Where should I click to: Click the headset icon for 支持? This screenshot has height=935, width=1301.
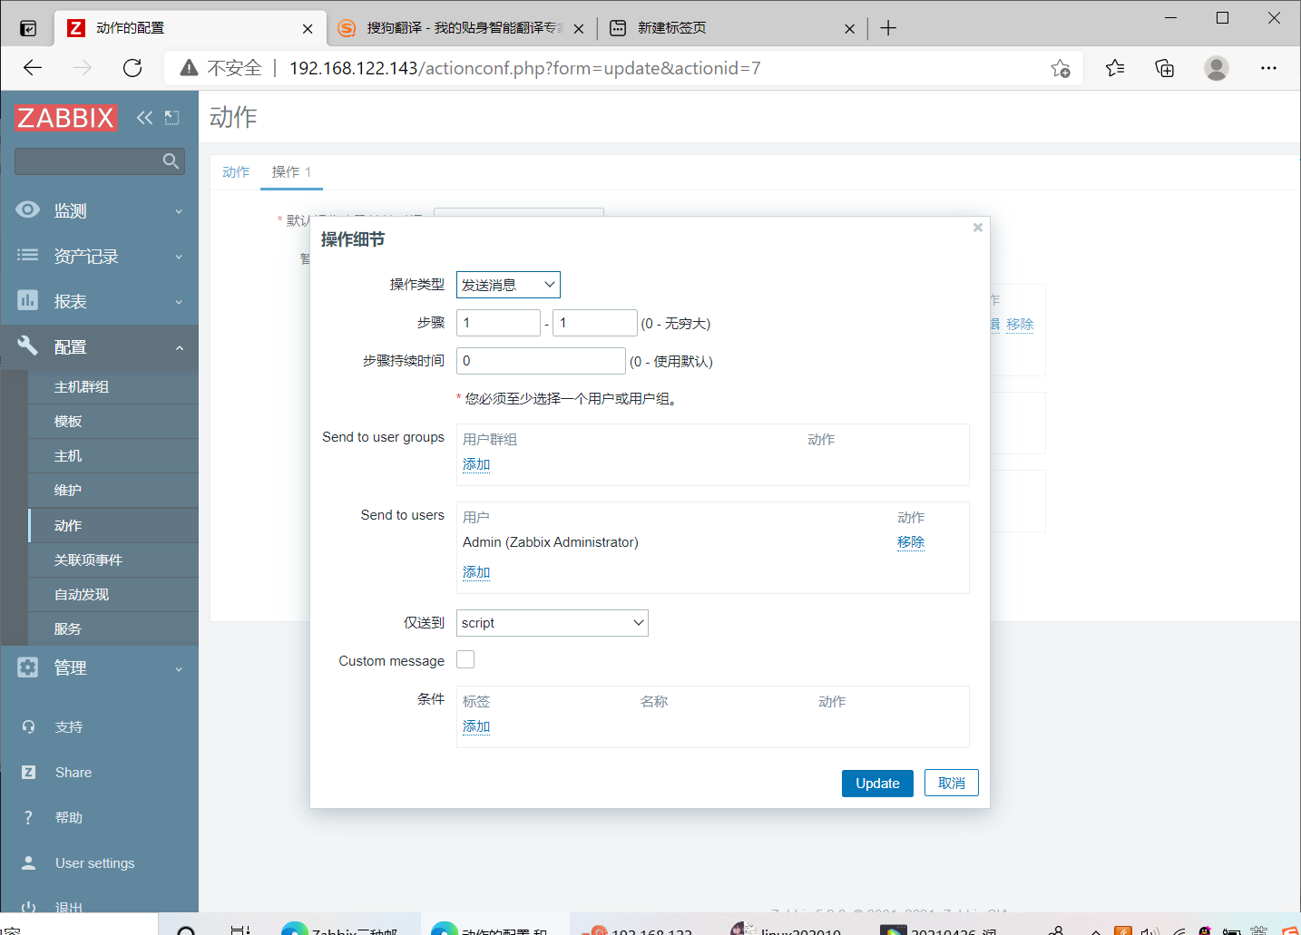coord(28,726)
